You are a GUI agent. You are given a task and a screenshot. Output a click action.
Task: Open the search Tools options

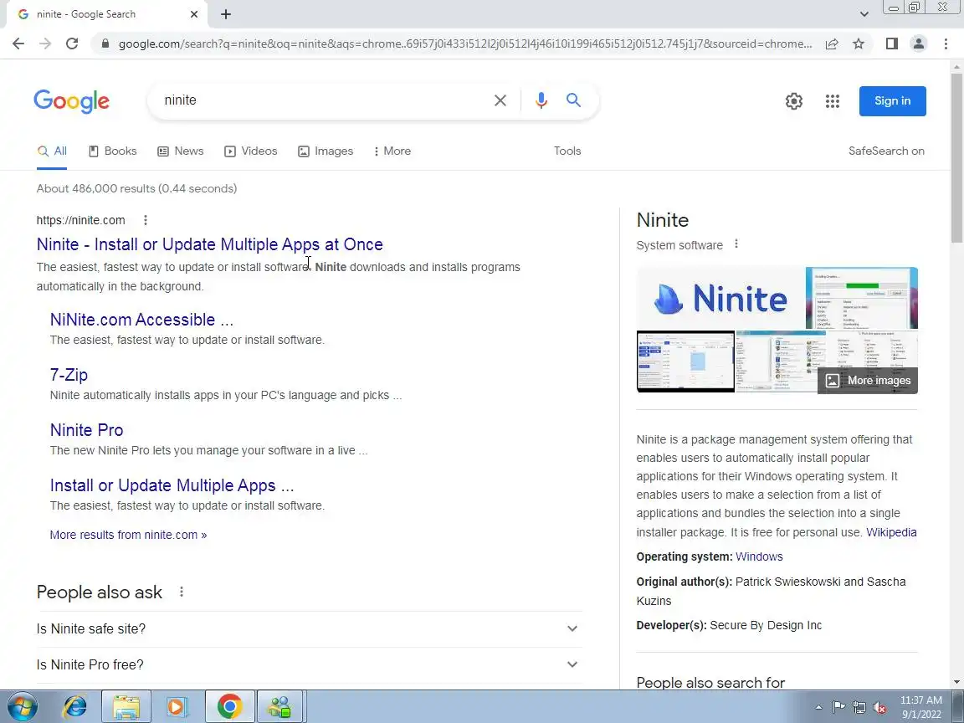point(567,151)
